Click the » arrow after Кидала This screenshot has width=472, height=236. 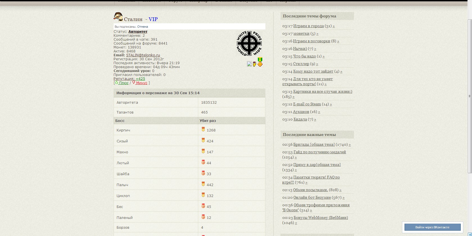[315, 119]
